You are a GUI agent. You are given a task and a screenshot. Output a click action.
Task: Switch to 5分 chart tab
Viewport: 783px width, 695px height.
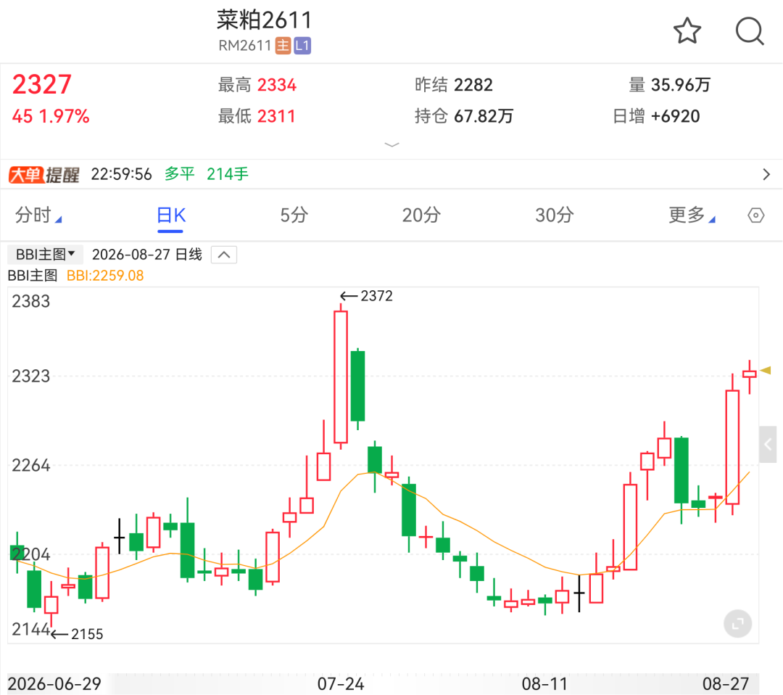294,215
